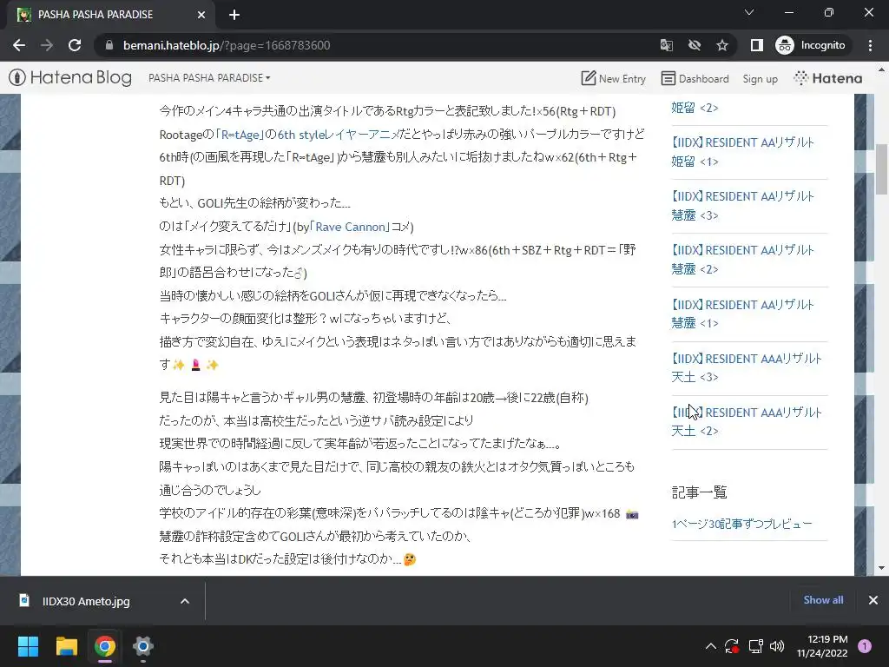Image resolution: width=889 pixels, height=667 pixels.
Task: Click the page scrollbar thumb
Action: (881, 169)
